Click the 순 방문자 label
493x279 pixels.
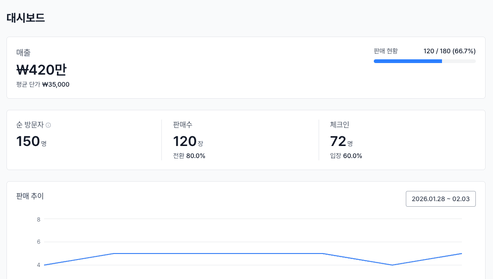tap(30, 125)
